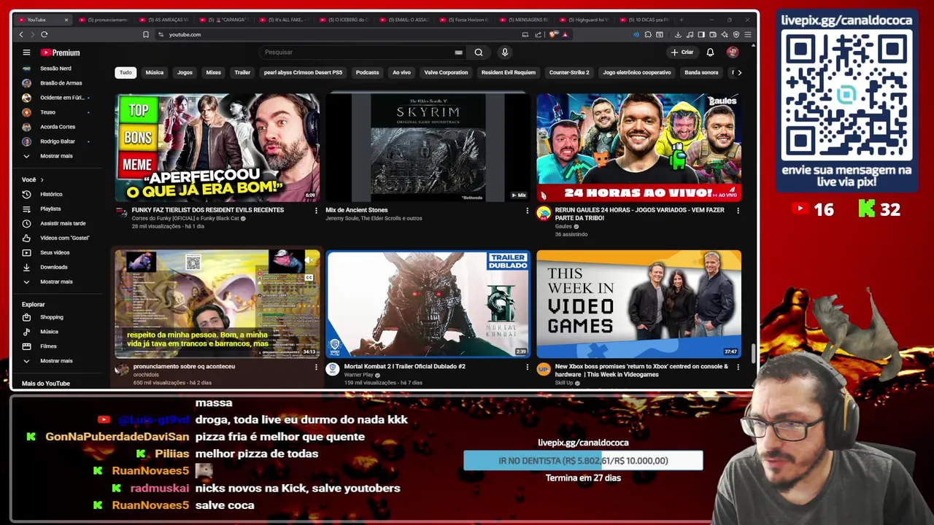The height and width of the screenshot is (525, 934).
Task: Expand the Você section chevron
Action: [x=42, y=179]
